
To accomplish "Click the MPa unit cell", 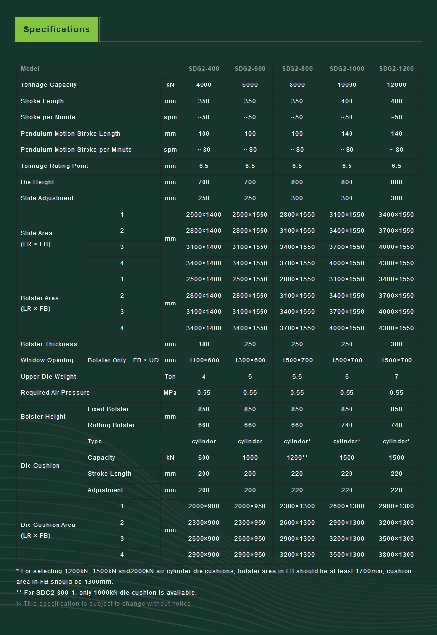I will pyautogui.click(x=170, y=393).
